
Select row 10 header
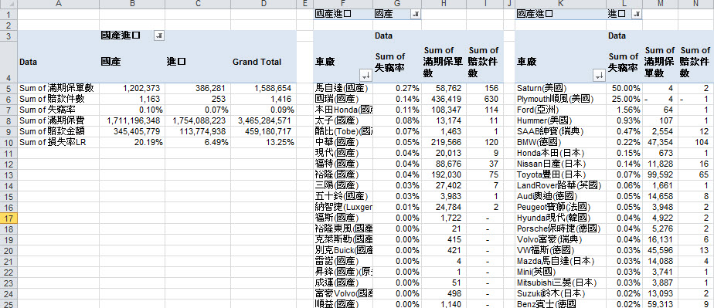pyautogui.click(x=8, y=142)
